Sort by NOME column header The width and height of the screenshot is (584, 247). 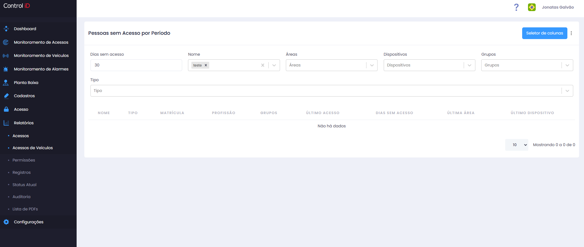104,113
